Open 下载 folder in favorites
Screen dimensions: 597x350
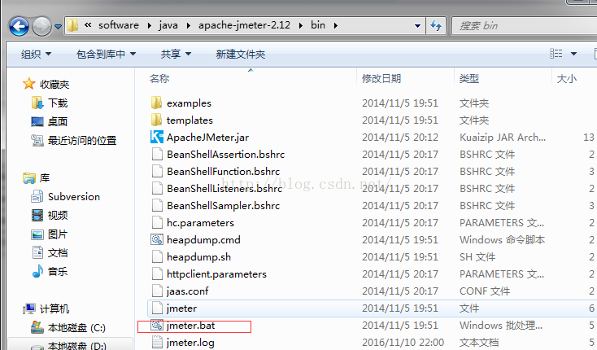(49, 103)
